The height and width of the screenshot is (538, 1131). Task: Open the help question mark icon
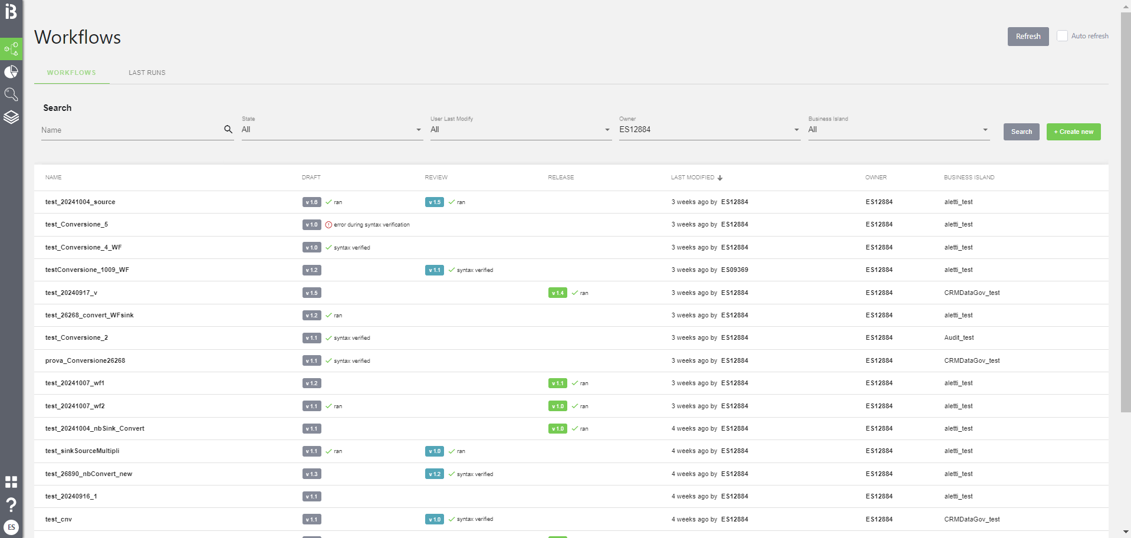point(11,505)
